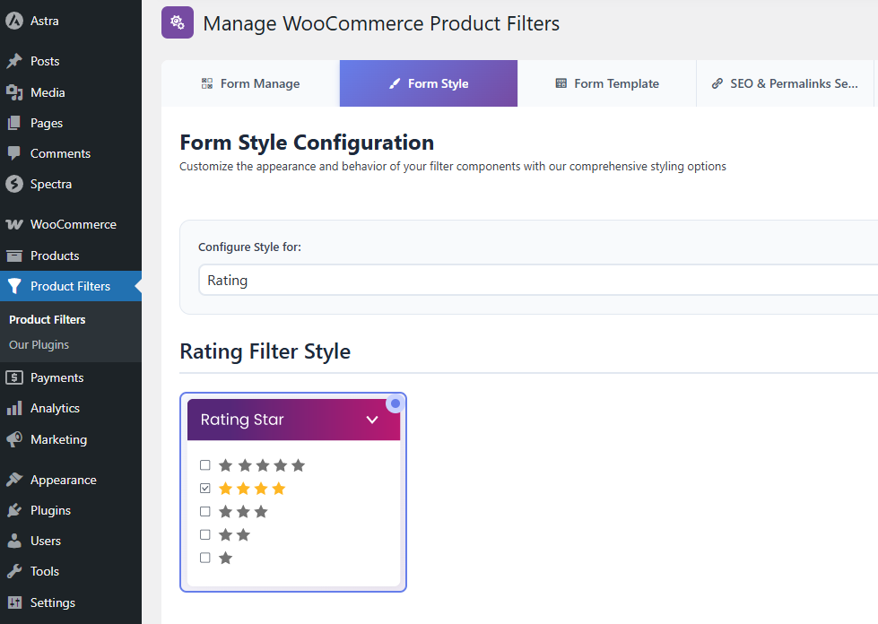The image size is (878, 624).
Task: Click the Astra logo icon
Action: (14, 21)
